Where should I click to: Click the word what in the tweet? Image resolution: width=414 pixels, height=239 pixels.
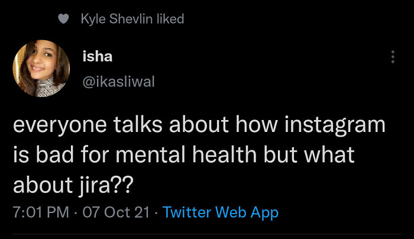(x=329, y=154)
